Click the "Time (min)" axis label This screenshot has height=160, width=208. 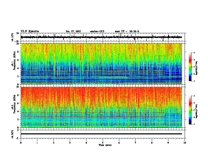[105, 145]
